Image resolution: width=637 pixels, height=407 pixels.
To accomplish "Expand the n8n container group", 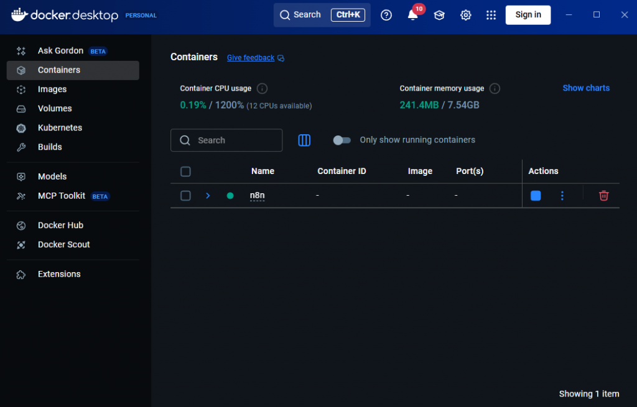I will tap(208, 196).
